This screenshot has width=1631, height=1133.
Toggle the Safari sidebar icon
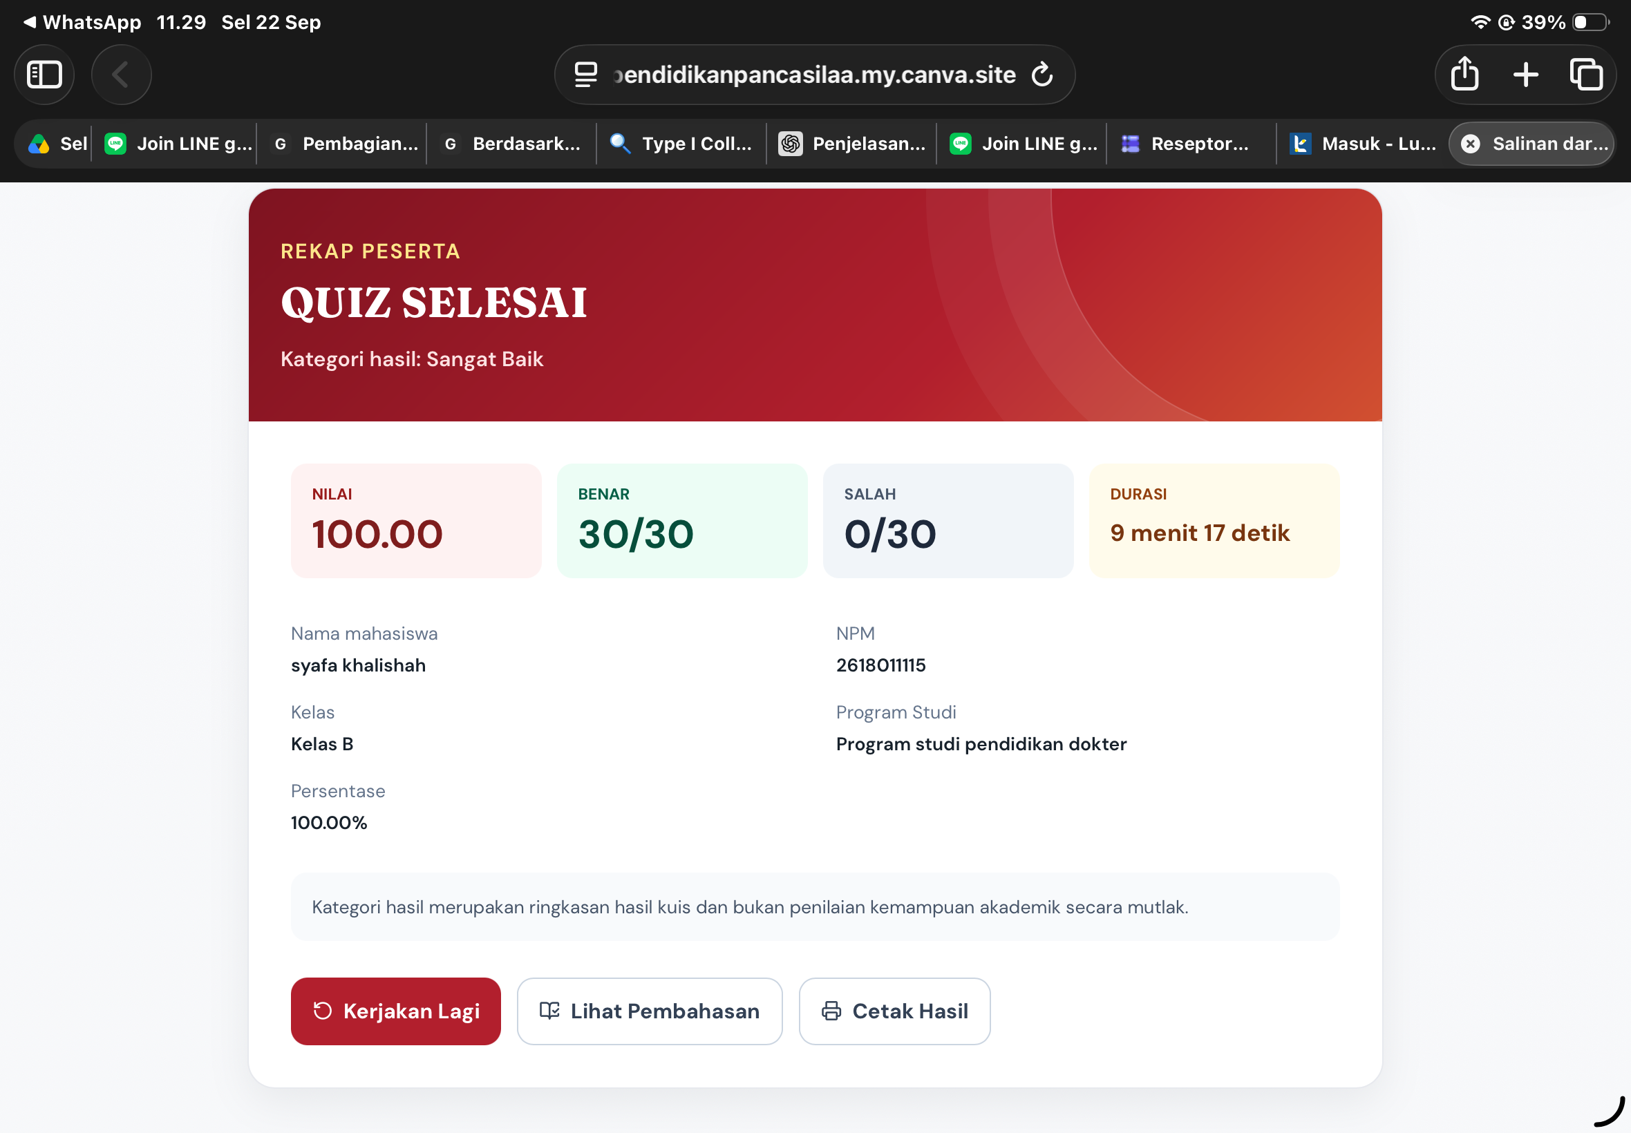(x=44, y=75)
